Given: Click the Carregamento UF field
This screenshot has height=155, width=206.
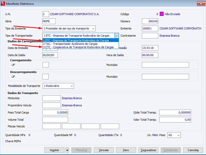Looking at the screenshot, I should [46, 65].
